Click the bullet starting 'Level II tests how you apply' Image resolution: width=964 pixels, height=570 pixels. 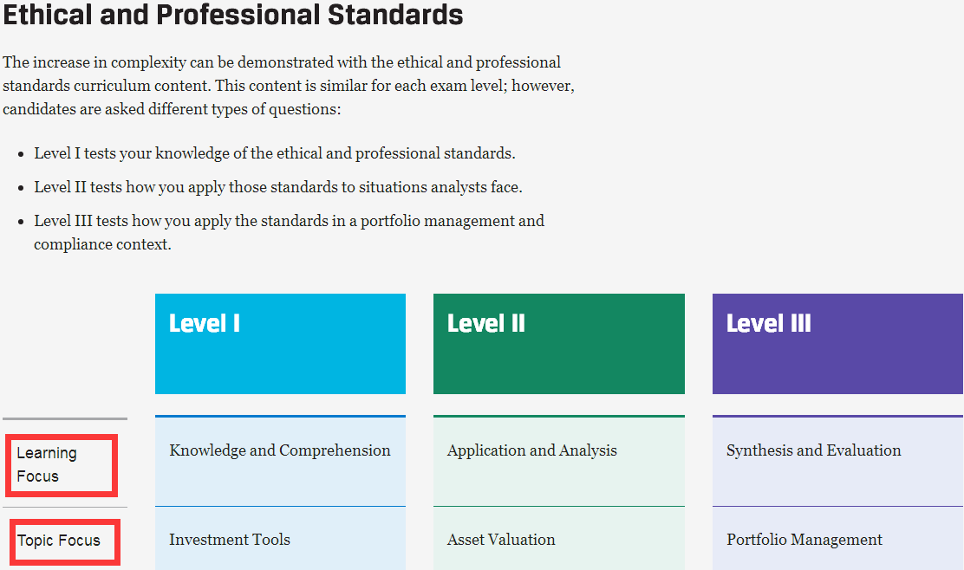tap(278, 187)
